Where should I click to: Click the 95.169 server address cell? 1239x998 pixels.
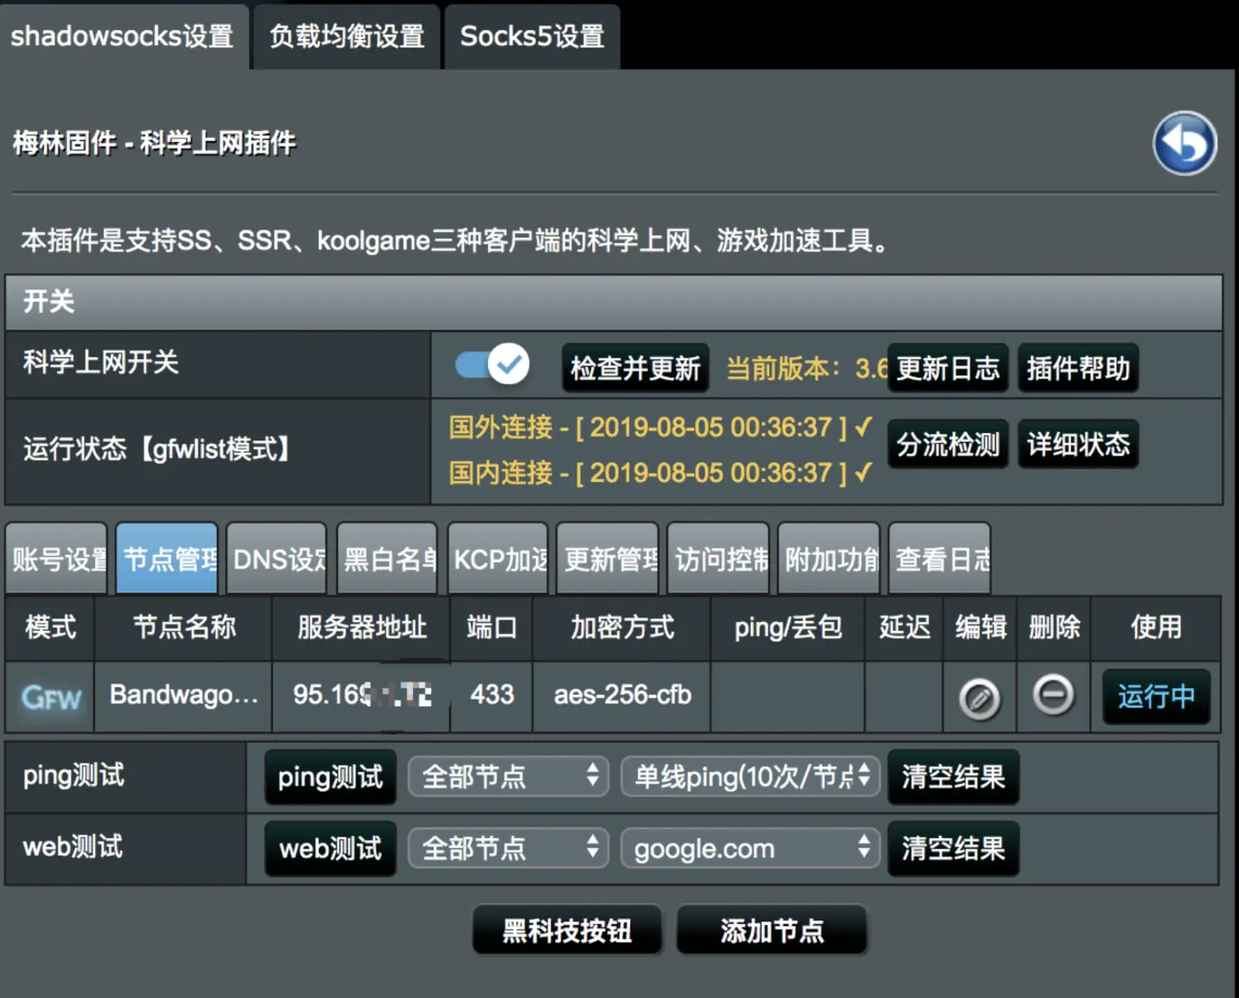[x=362, y=696]
